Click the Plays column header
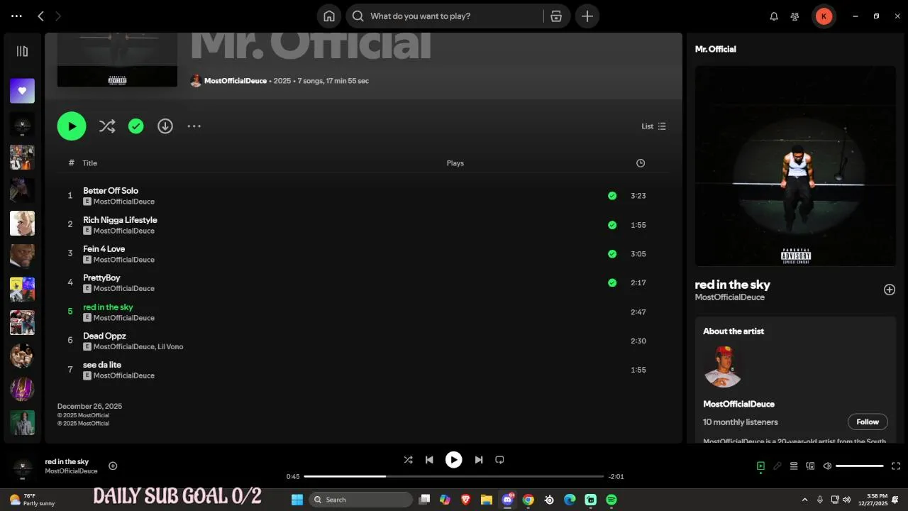The width and height of the screenshot is (908, 511). [455, 163]
